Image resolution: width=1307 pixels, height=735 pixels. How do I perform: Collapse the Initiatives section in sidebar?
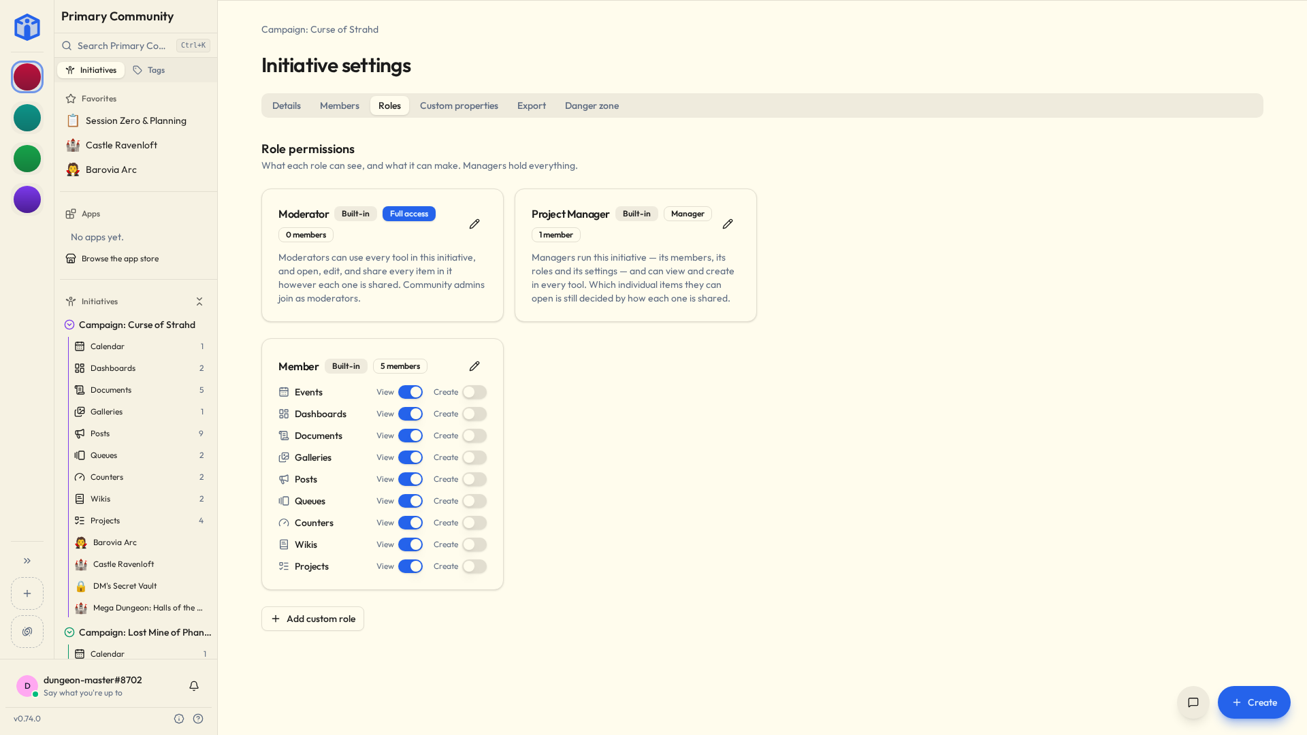199,301
